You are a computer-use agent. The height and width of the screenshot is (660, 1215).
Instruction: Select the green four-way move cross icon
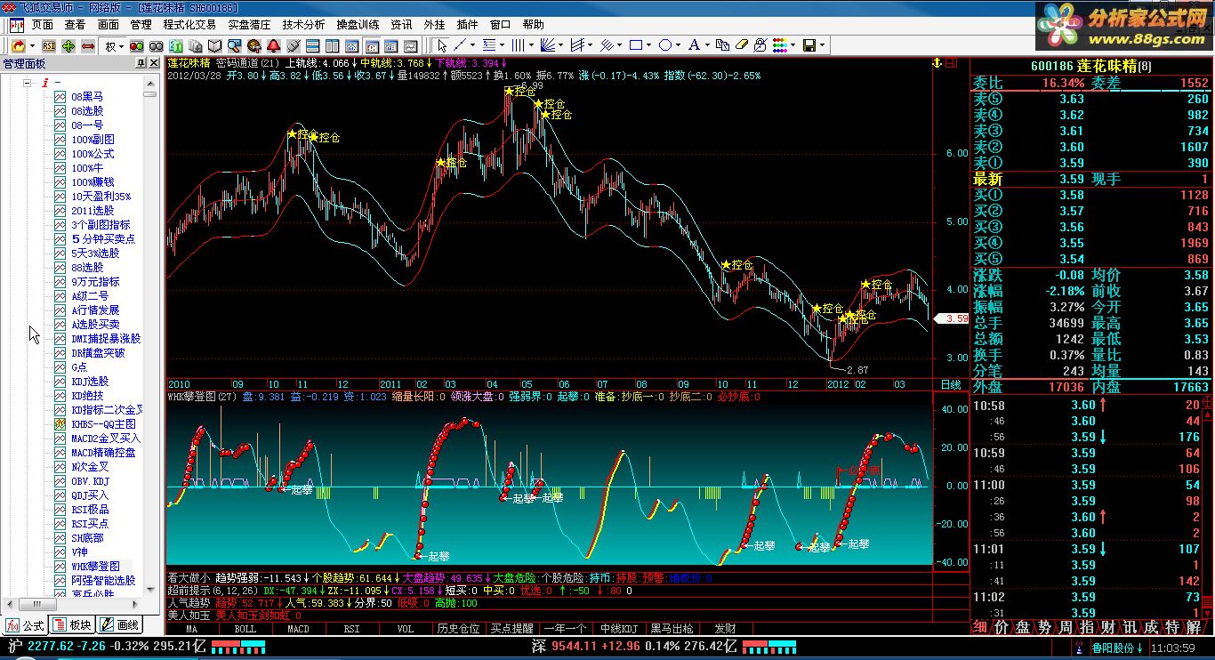68,45
